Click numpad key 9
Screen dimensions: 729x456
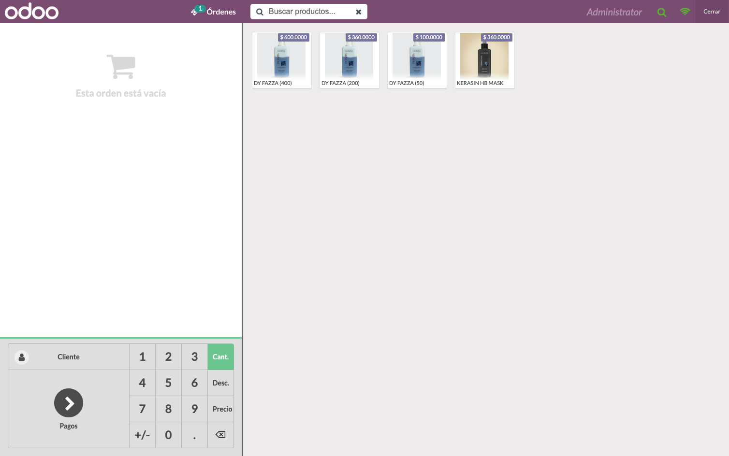point(195,409)
